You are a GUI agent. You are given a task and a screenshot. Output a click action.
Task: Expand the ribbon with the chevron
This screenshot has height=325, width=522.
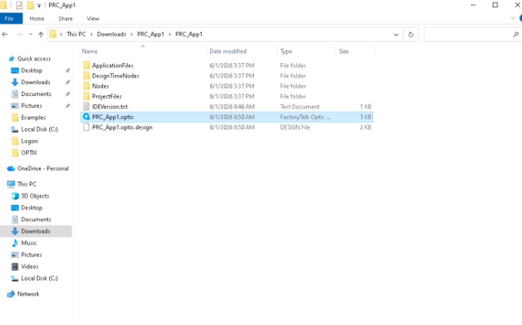[513, 18]
